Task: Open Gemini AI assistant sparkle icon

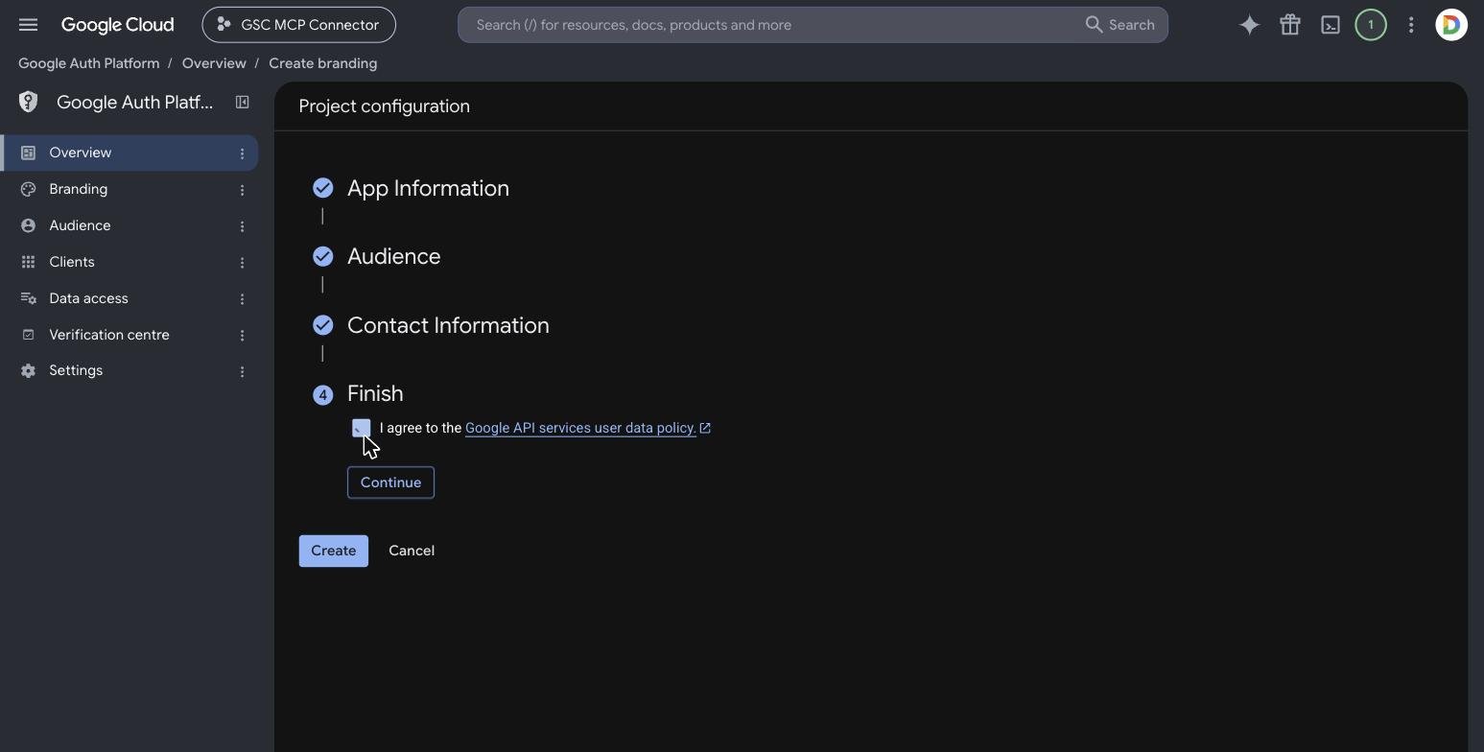Action: click(x=1249, y=25)
